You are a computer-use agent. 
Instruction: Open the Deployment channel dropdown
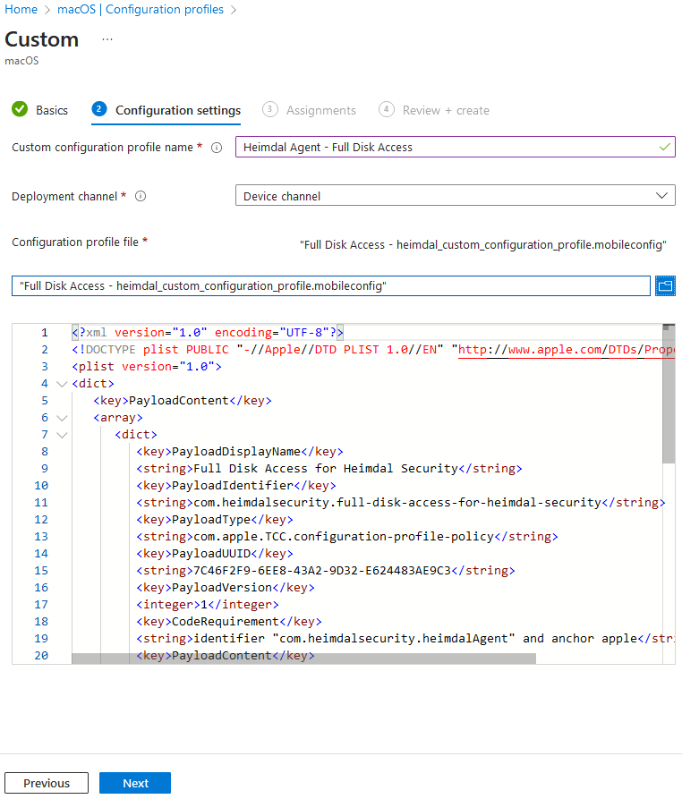click(456, 196)
